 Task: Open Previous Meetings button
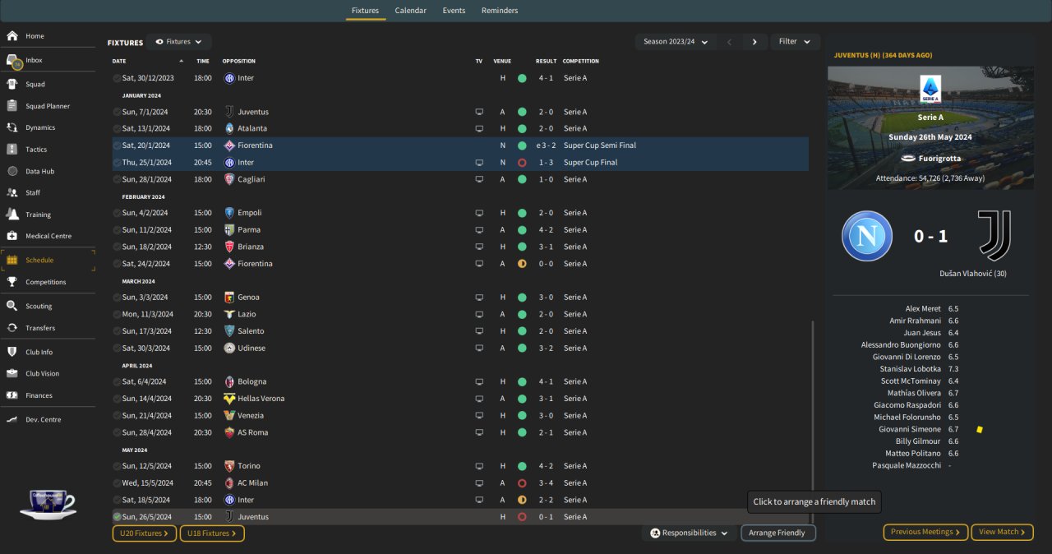click(x=926, y=532)
